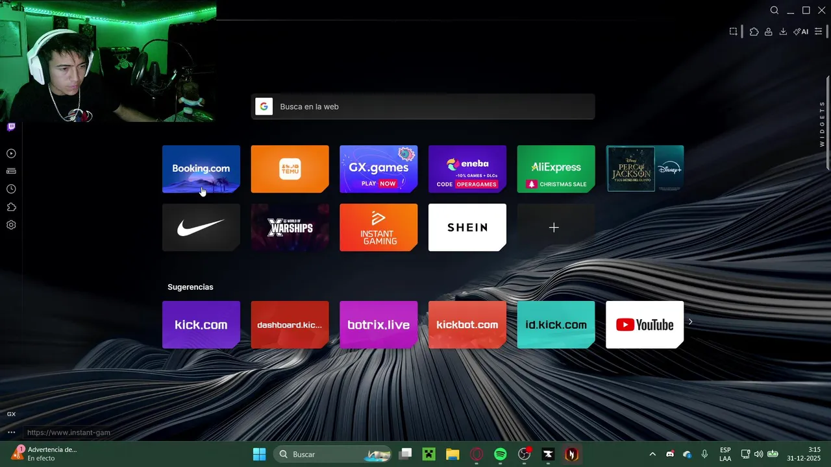The height and width of the screenshot is (467, 831).
Task: Open the extensions icon in top toolbar
Action: coord(754,31)
